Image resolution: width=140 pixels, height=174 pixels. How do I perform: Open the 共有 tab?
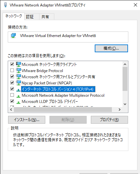point(47,17)
